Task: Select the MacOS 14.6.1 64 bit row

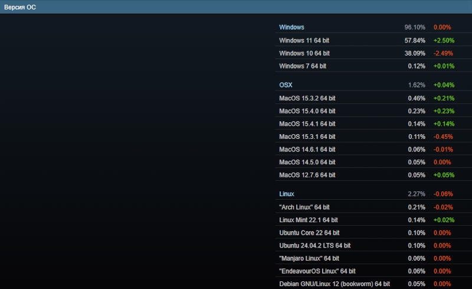Action: pyautogui.click(x=307, y=150)
